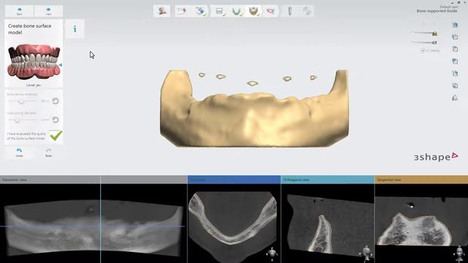The height and width of the screenshot is (263, 468).
Task: Click the head orientation icon in axial view
Action: [272, 254]
